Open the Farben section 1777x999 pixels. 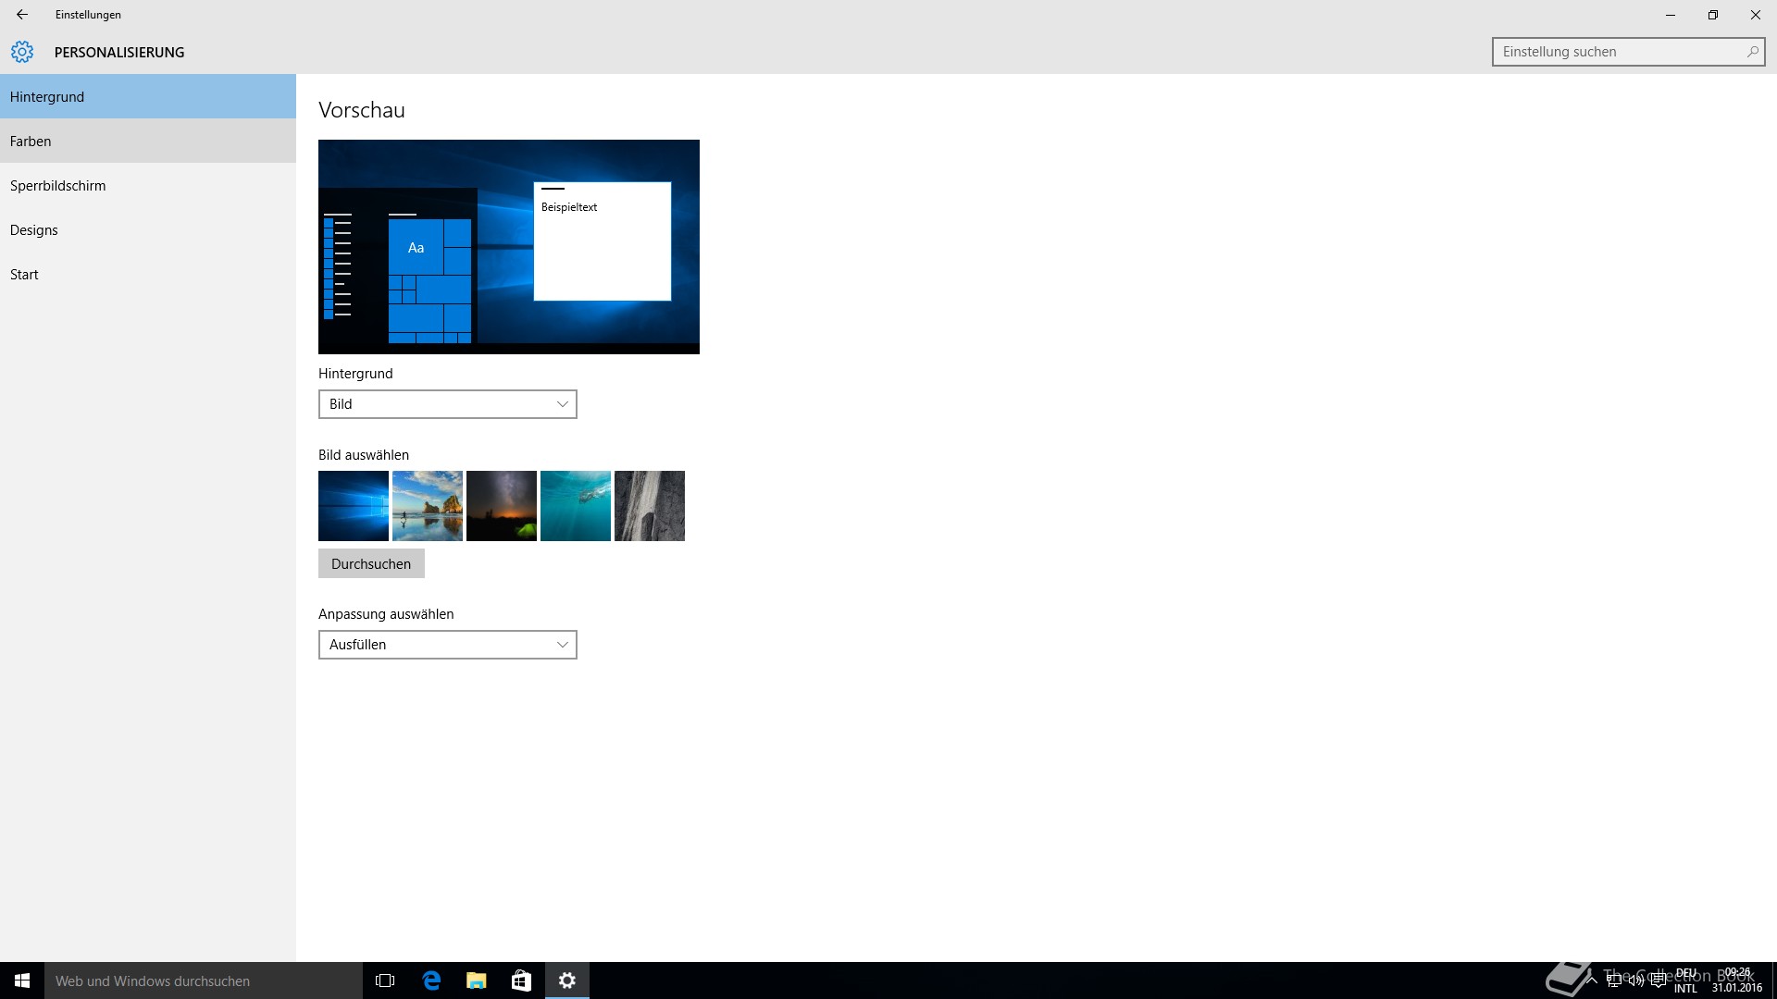148,141
